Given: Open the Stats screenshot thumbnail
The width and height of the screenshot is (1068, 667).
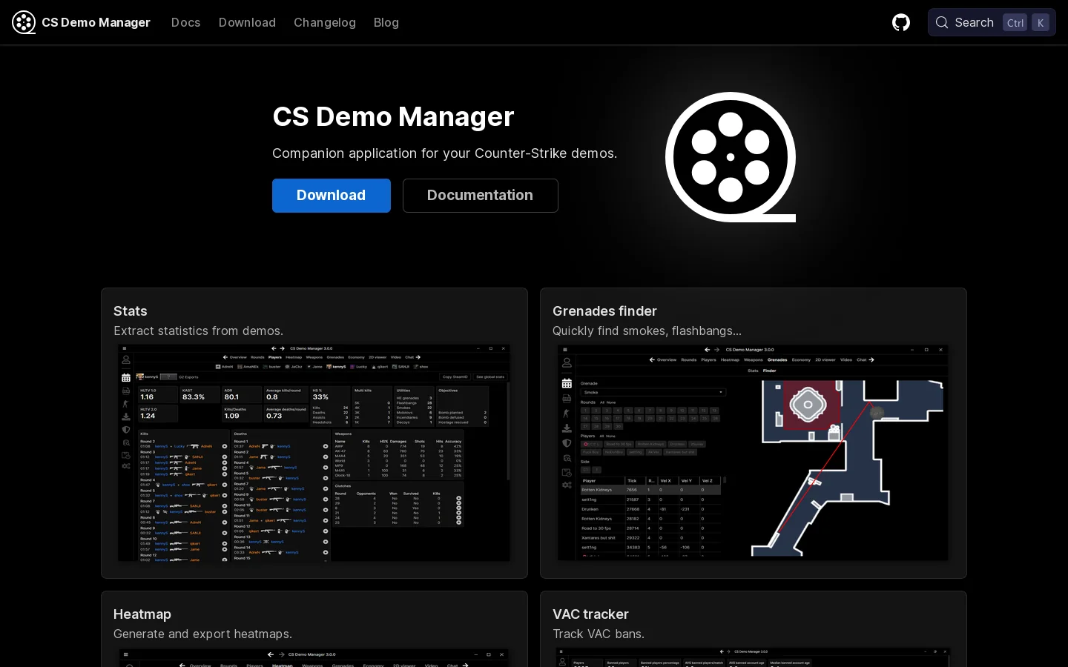Looking at the screenshot, I should (x=314, y=453).
